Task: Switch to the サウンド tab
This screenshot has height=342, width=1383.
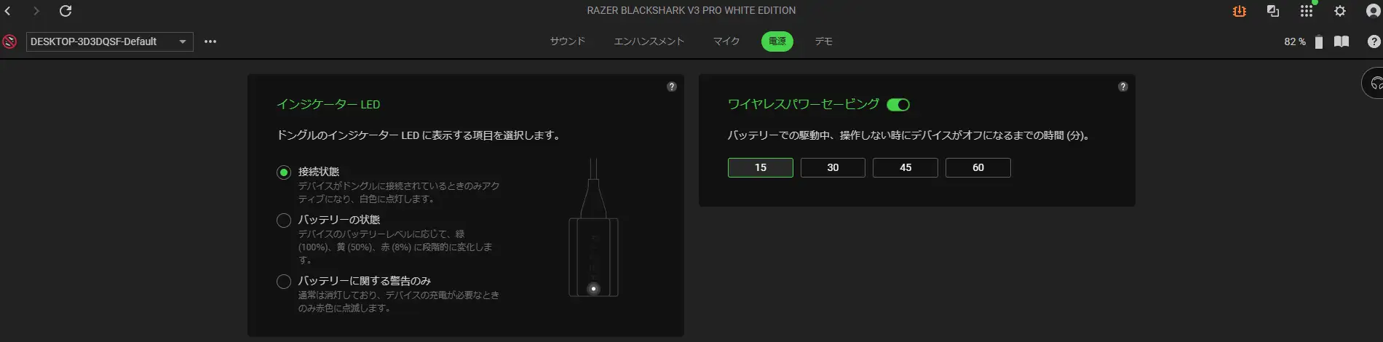Action: point(568,41)
